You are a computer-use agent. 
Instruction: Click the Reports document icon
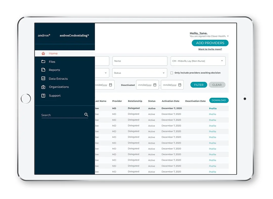[x=43, y=70]
